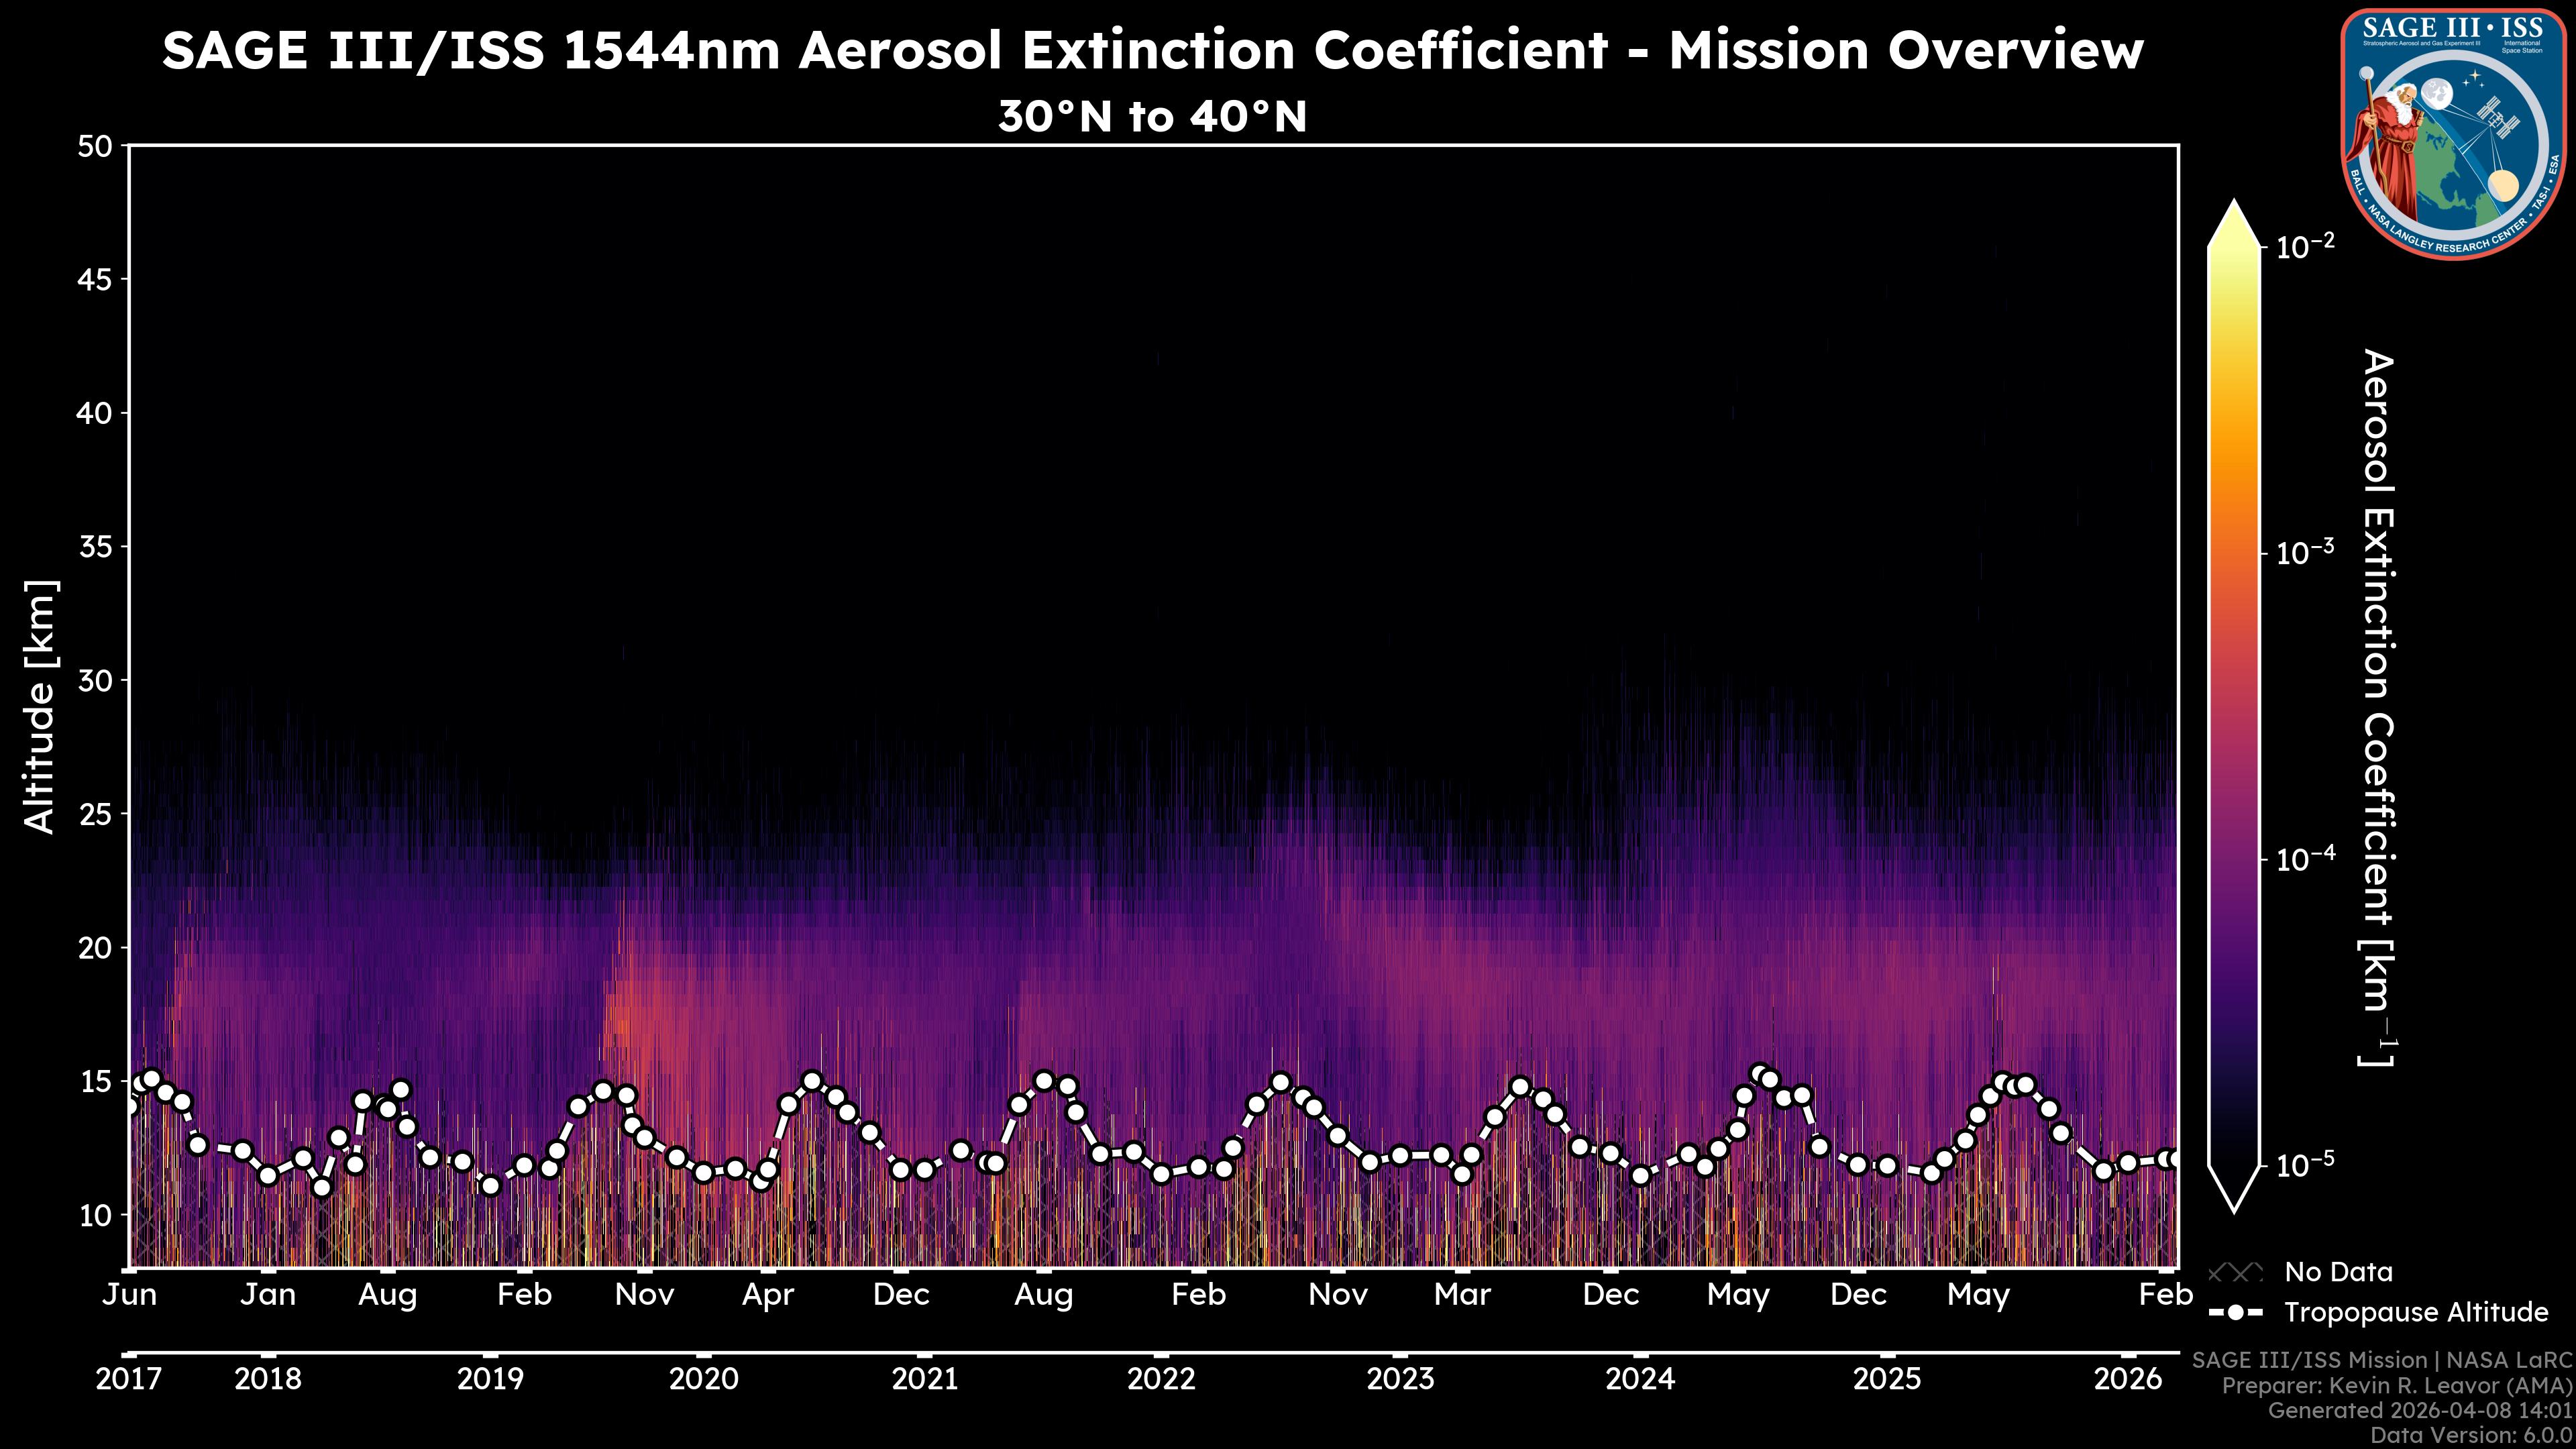Click the SAGE III ISS mission logo
The width and height of the screenshot is (2576, 1449).
coord(2453,134)
